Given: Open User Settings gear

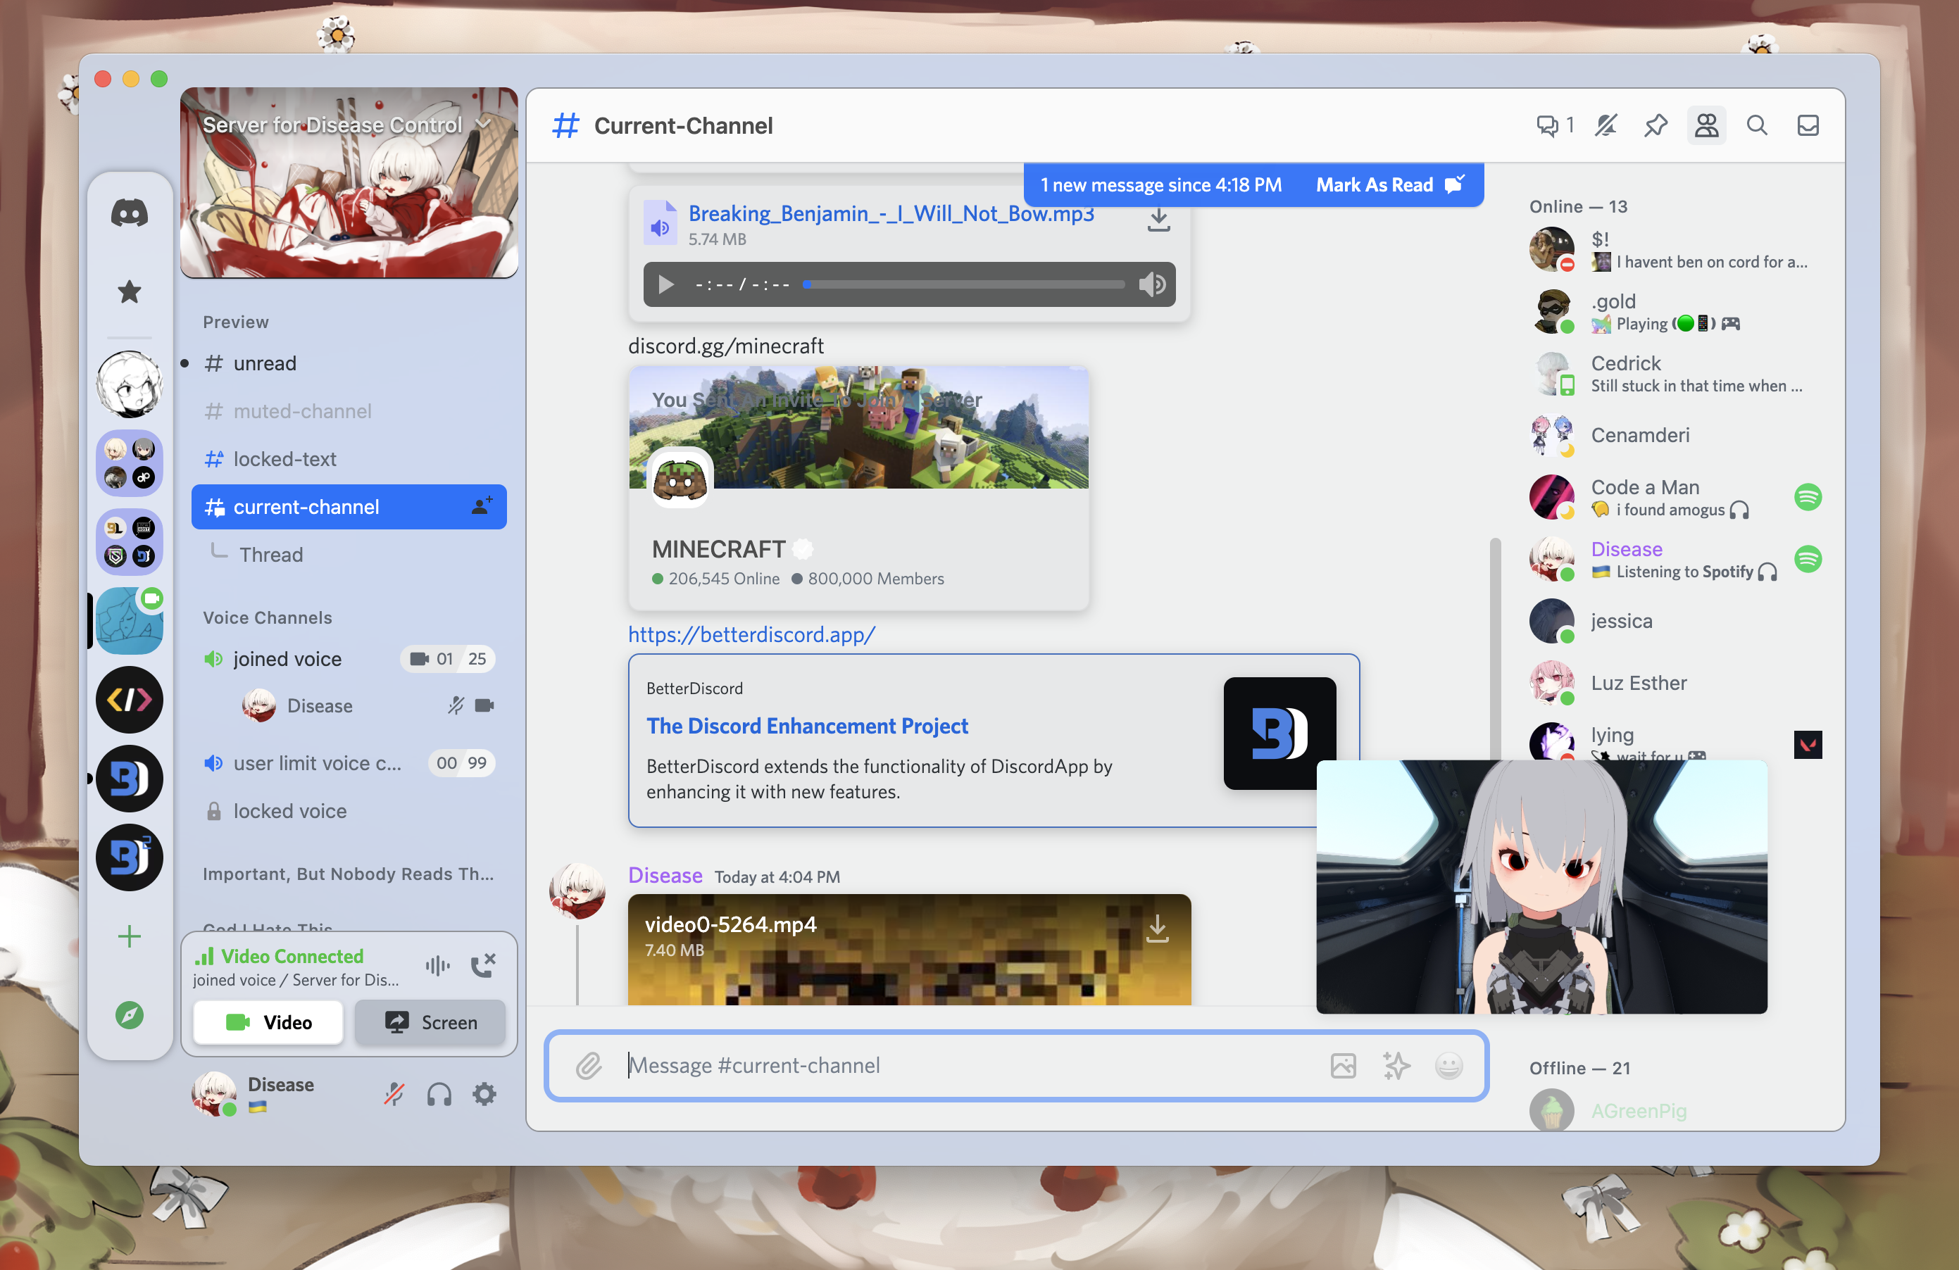Looking at the screenshot, I should tap(484, 1094).
